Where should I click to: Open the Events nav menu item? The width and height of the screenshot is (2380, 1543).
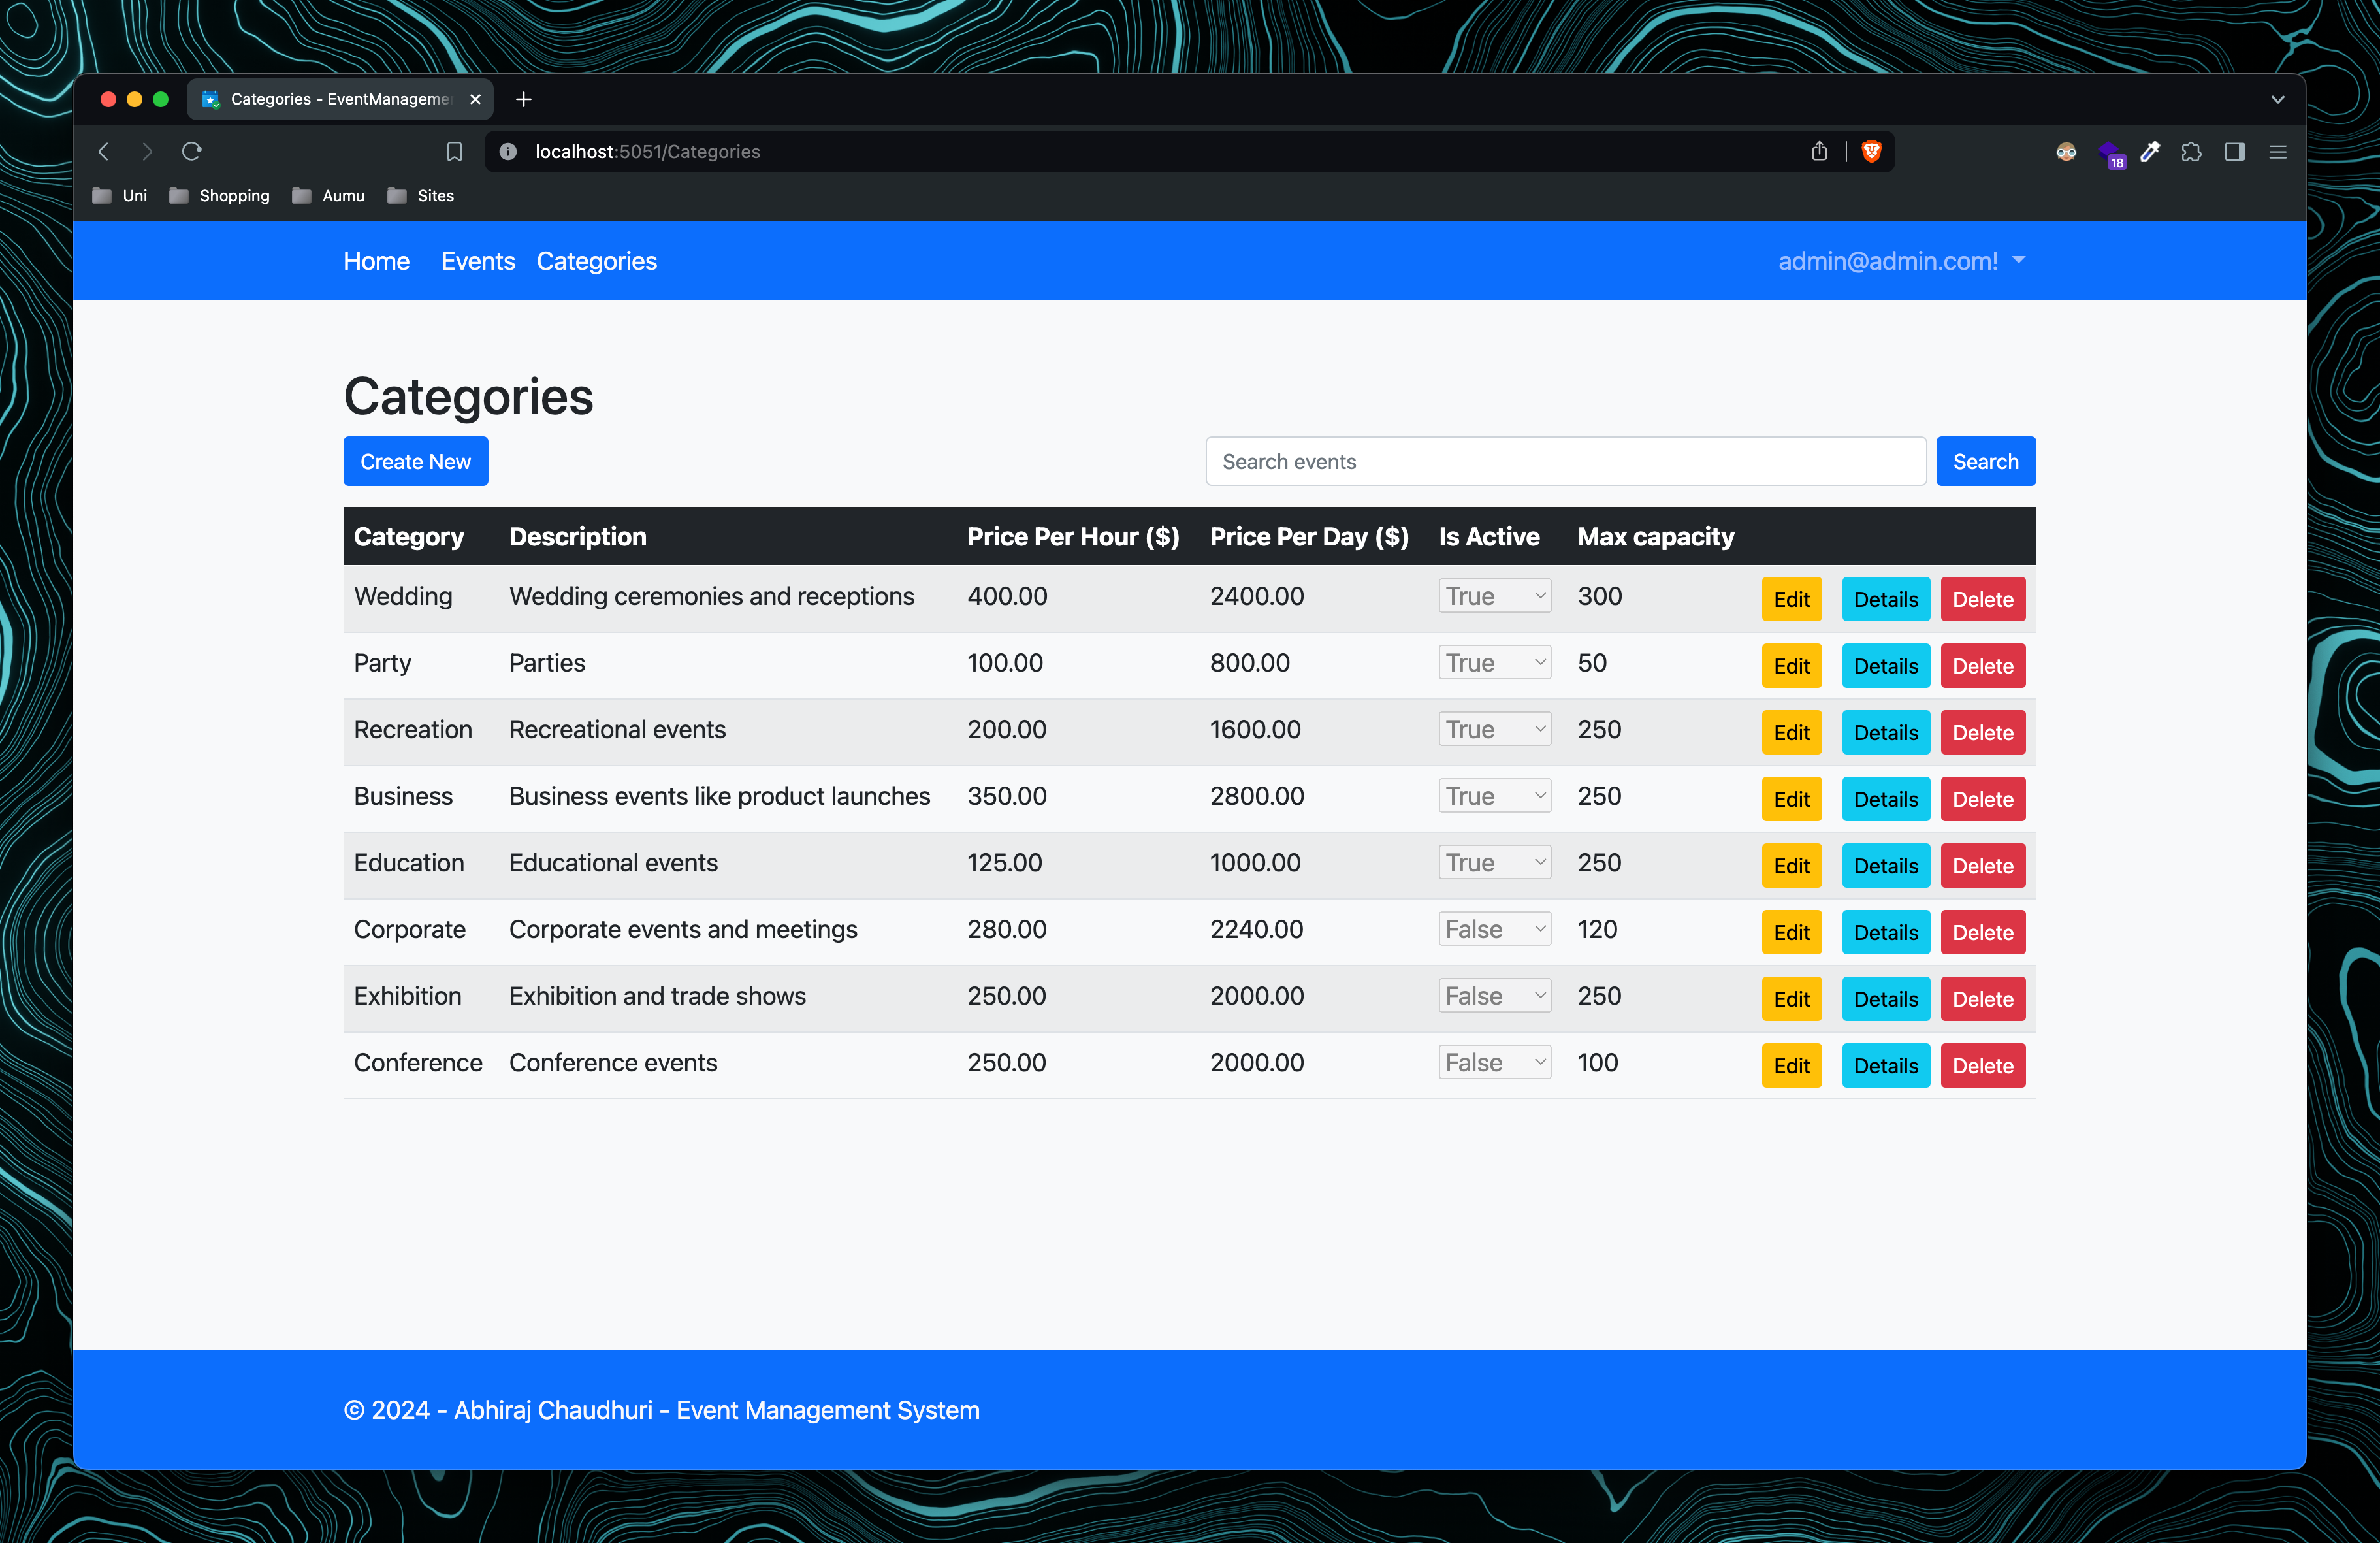pos(478,261)
